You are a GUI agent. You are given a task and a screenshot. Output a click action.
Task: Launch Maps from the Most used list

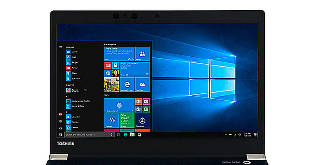(x=71, y=73)
